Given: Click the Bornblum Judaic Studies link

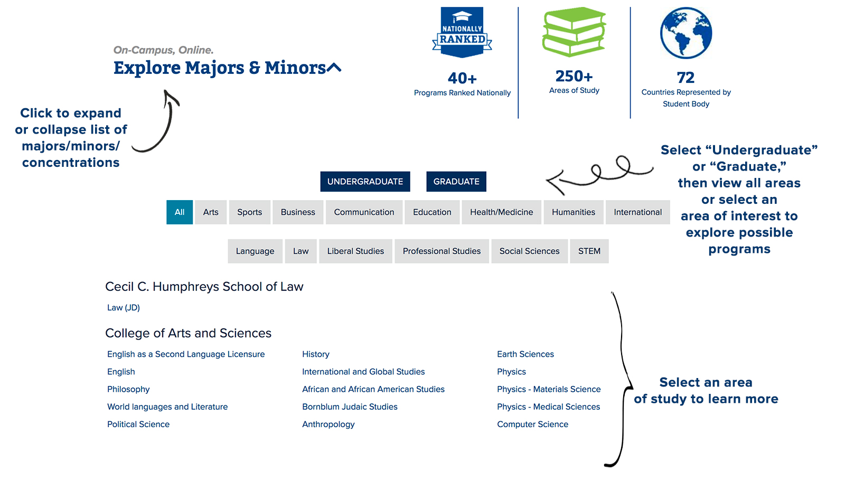Looking at the screenshot, I should tap(350, 407).
